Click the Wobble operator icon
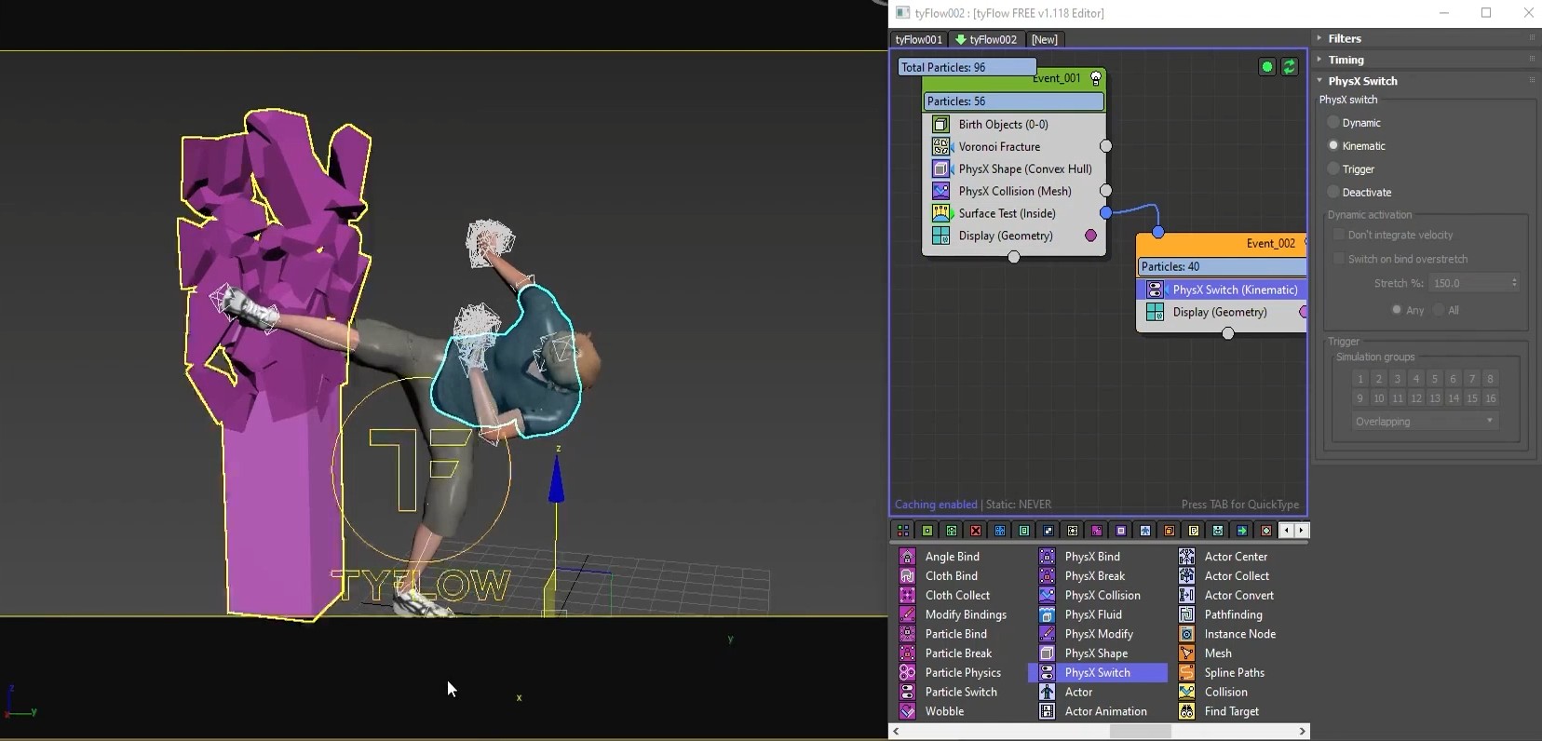Viewport: 1542px width, 741px height. 907,711
